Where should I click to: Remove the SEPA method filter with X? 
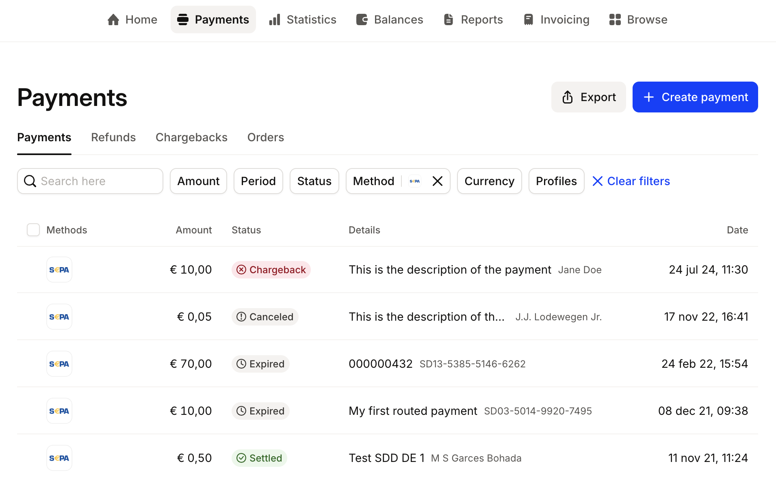point(438,181)
